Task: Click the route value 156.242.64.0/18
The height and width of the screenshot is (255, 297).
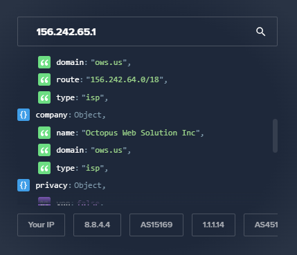Action: click(125, 79)
